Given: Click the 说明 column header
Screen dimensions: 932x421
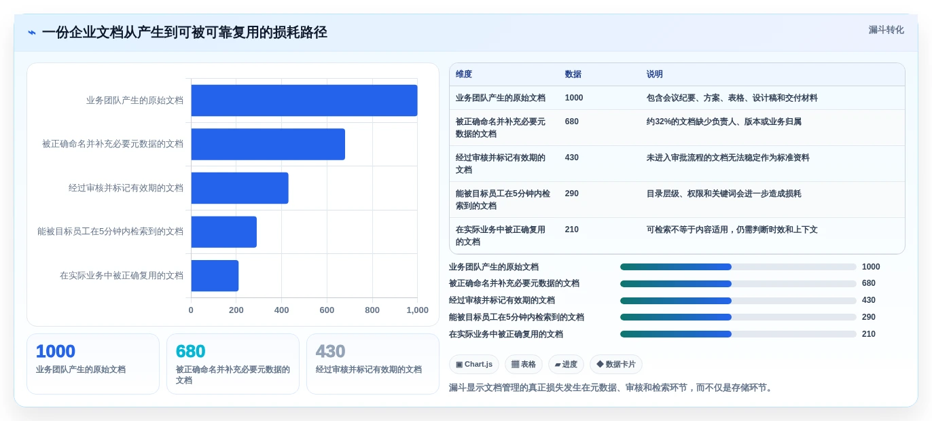Looking at the screenshot, I should click(x=655, y=75).
